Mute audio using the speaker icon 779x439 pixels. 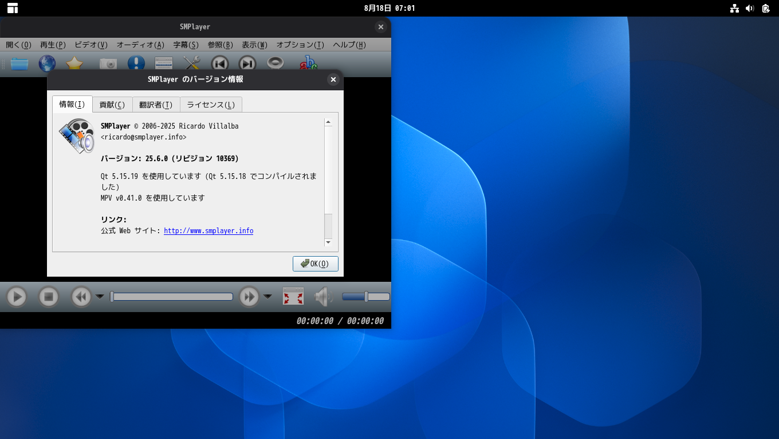click(324, 297)
